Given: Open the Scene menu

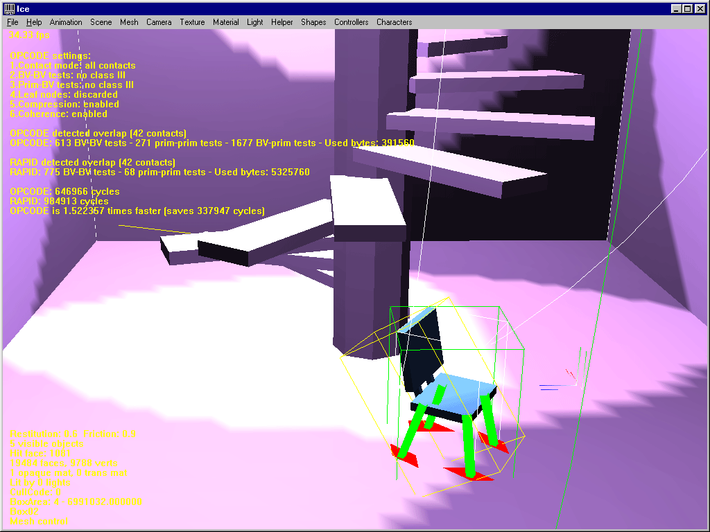Looking at the screenshot, I should 101,22.
